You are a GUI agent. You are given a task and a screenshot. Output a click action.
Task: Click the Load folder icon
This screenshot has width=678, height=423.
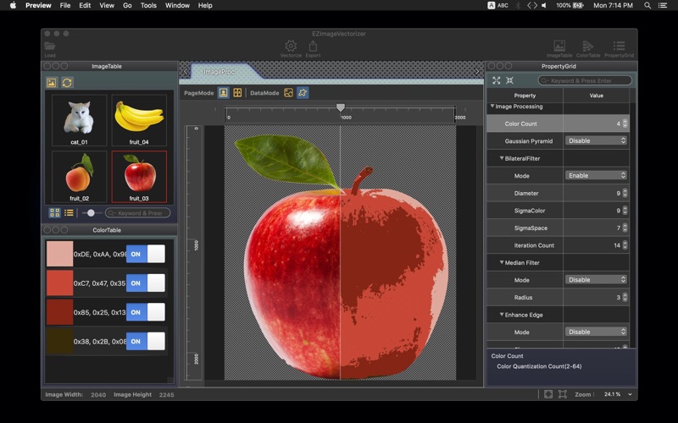coord(50,46)
